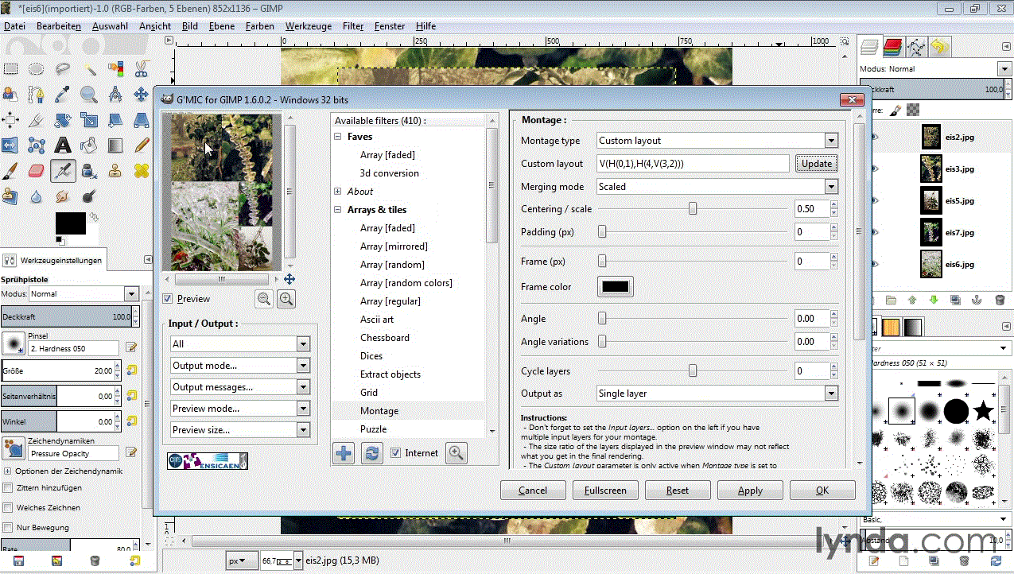Open the Ebene menu
Screen dimensions: 1014x574
point(222,26)
